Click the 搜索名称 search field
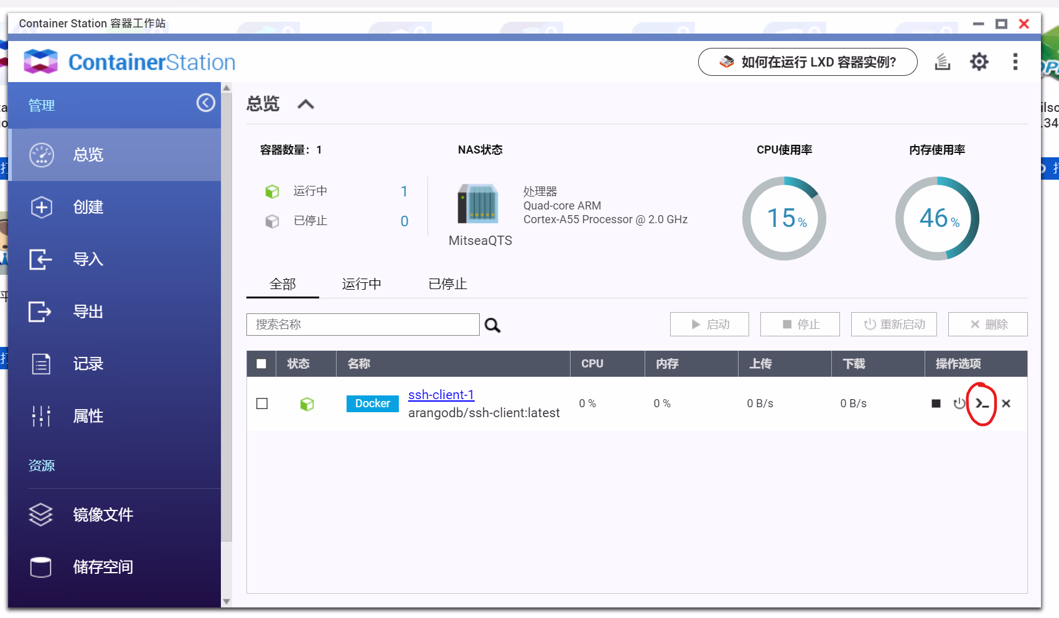This screenshot has height=618, width=1059. click(x=363, y=325)
